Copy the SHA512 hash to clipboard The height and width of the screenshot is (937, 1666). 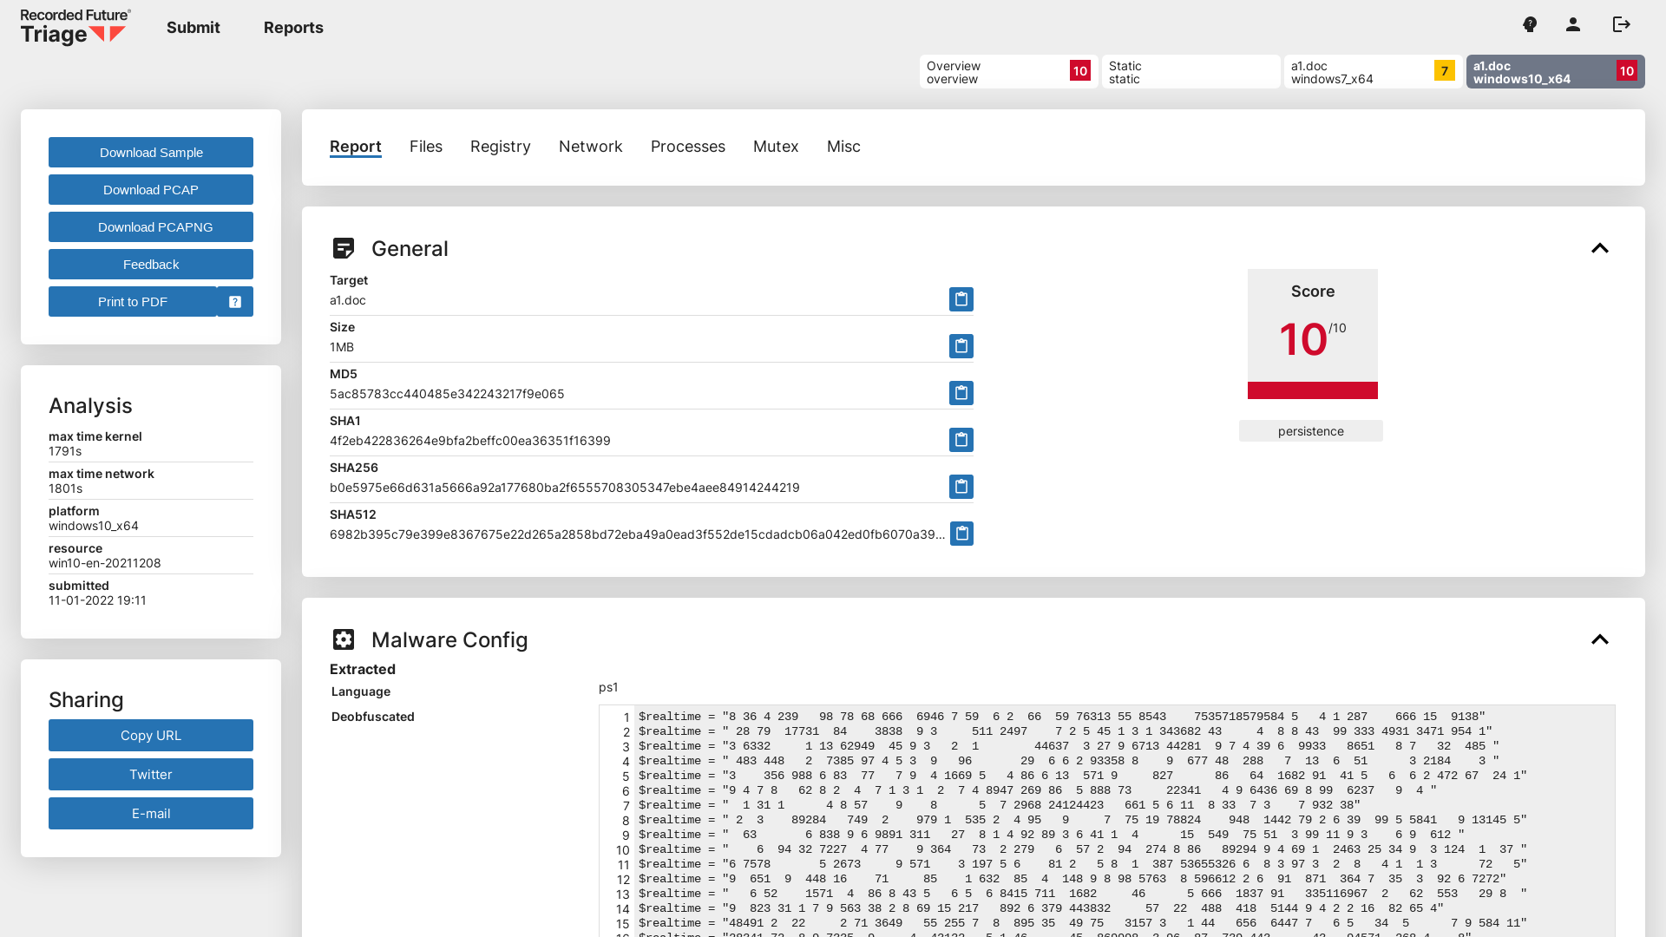pyautogui.click(x=961, y=534)
